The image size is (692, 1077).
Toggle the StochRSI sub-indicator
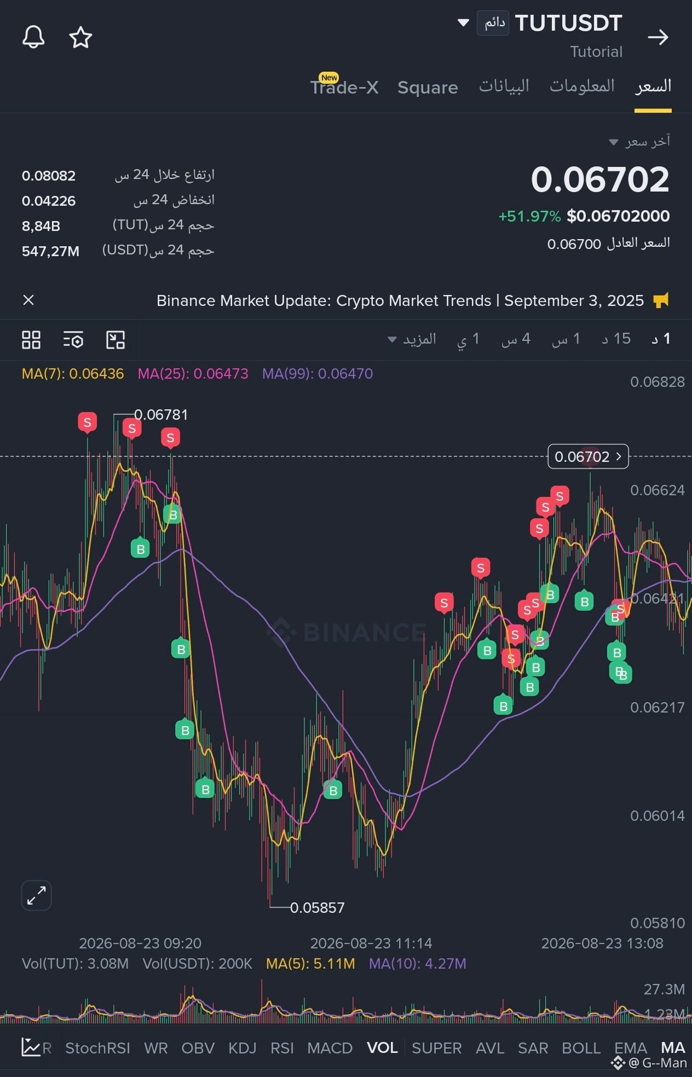(x=98, y=1047)
